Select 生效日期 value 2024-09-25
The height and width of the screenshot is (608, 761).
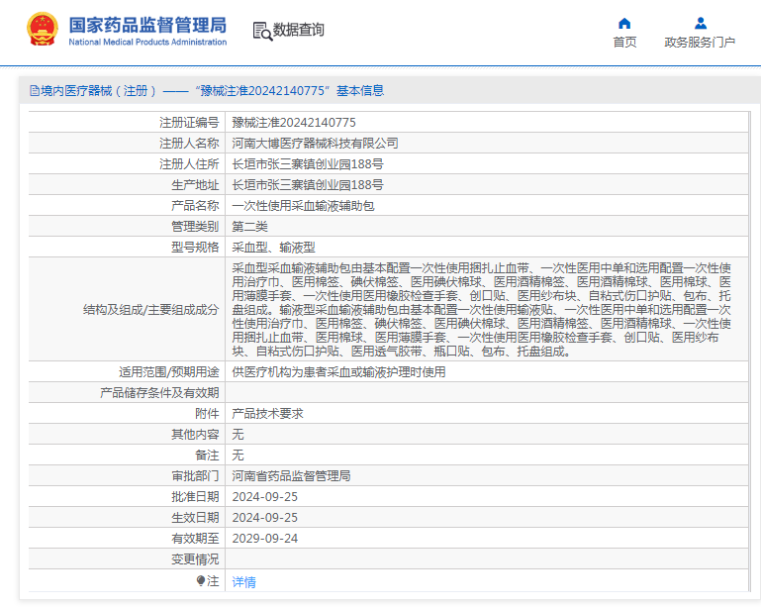tap(265, 518)
